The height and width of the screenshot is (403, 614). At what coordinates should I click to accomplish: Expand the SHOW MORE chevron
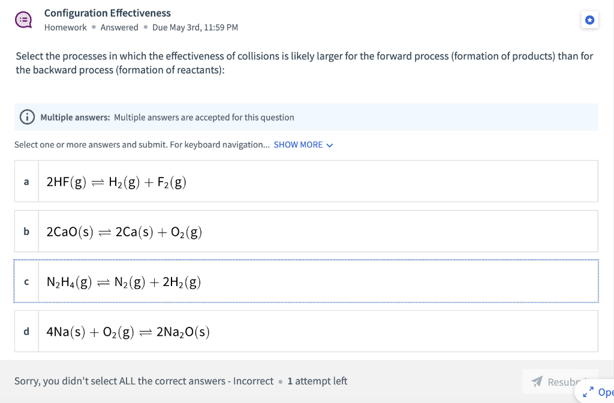(x=329, y=145)
